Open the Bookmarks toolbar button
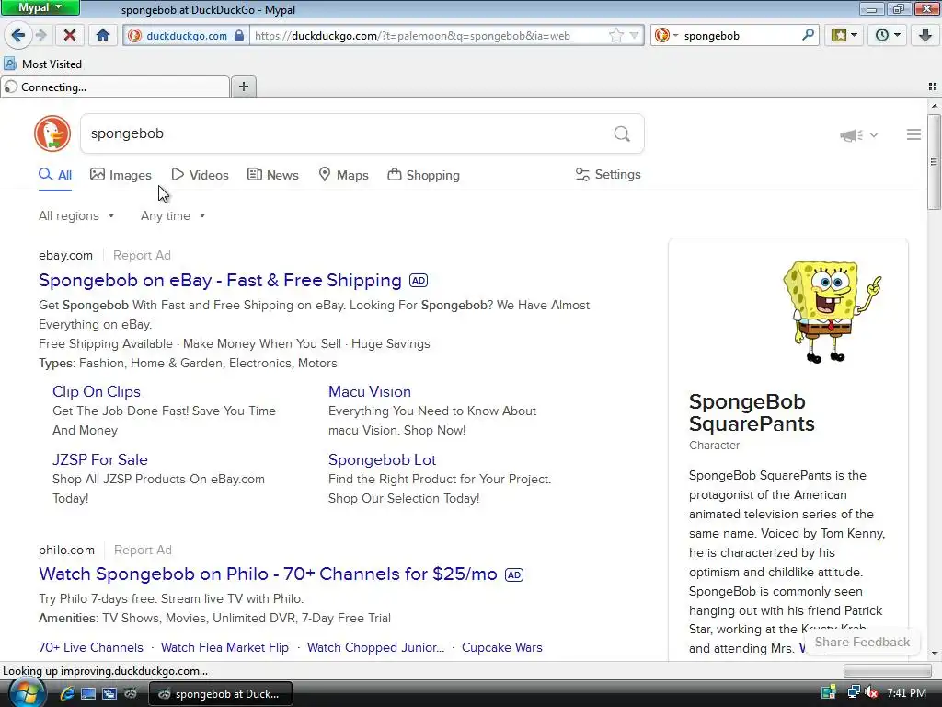The height and width of the screenshot is (707, 942). point(844,35)
